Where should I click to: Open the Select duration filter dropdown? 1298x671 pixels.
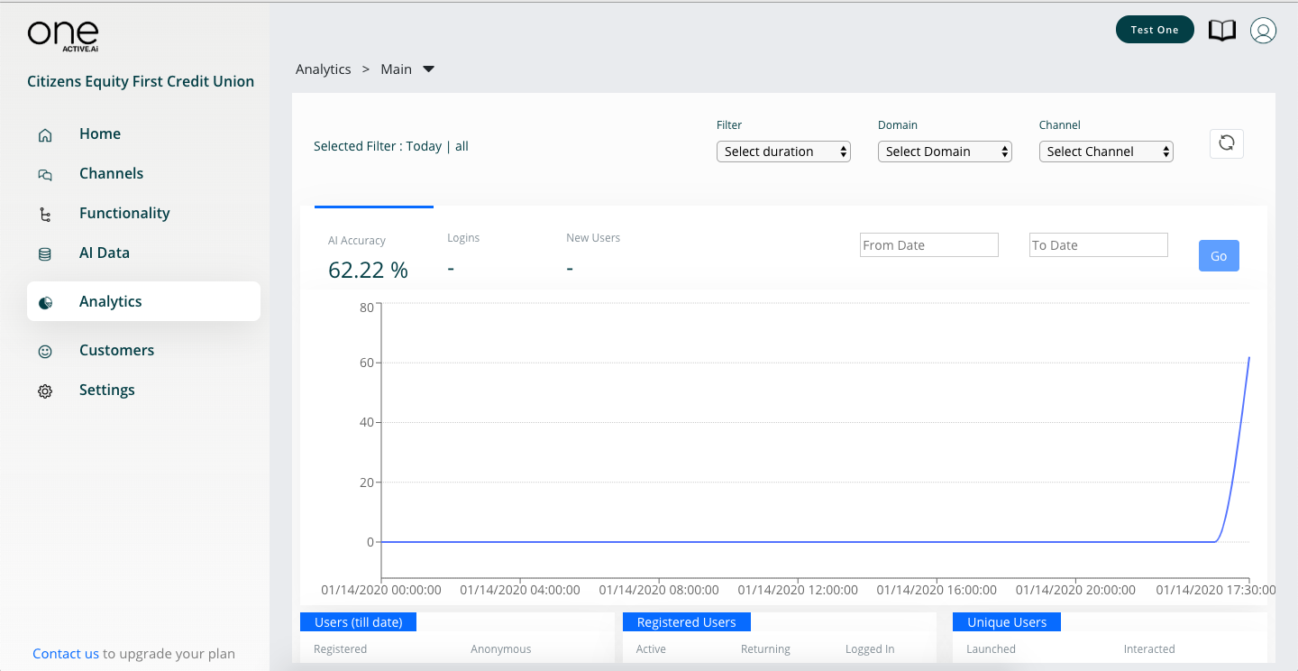tap(783, 152)
